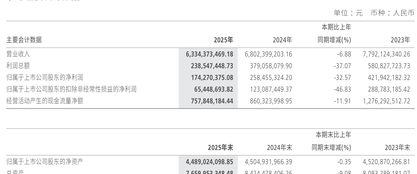417x174 pixels.
Task: Select the value 65,448,693.82
Action: pos(214,89)
